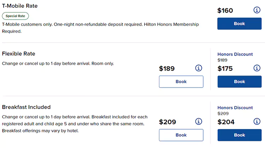The height and width of the screenshot is (148, 265).
Task: Show details icon for $175 Honors price
Action: tap(257, 68)
